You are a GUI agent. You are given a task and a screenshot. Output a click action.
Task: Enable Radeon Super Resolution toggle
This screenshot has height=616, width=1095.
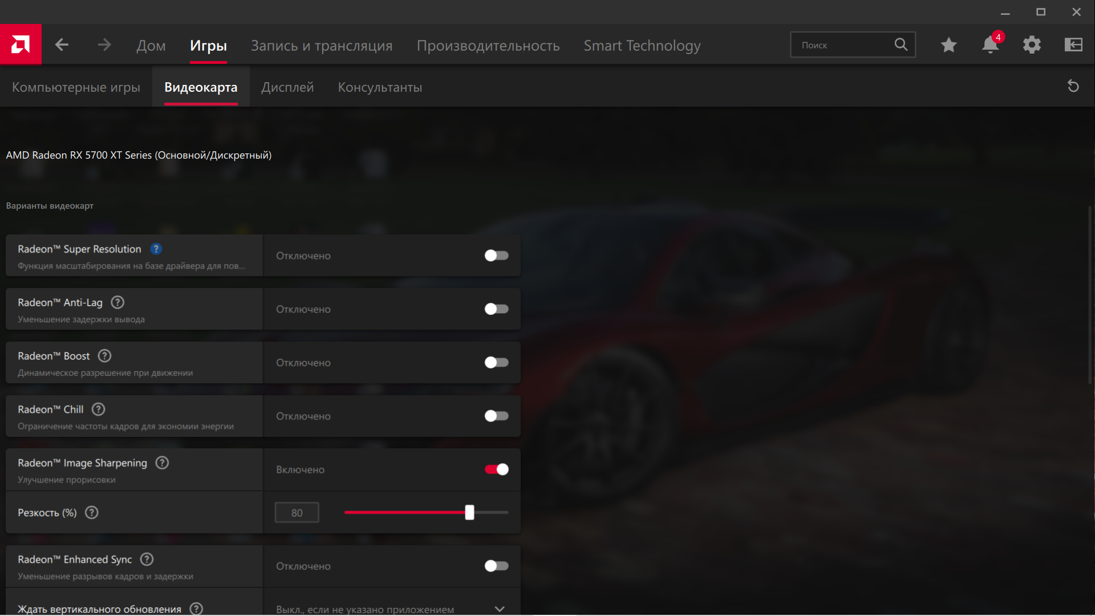[x=496, y=256]
